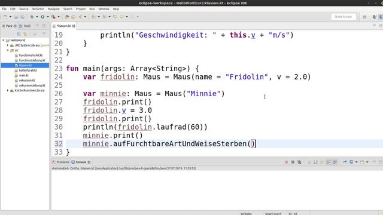Open the Navigate menu
Viewport: 383px width, 215px height.
point(53,9)
